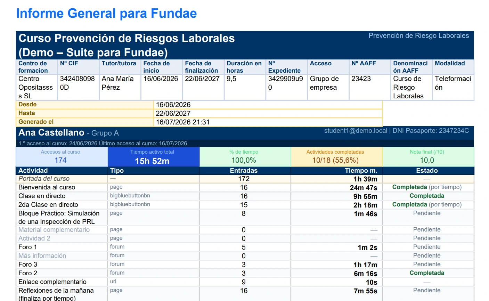
Task: Click the 'Teleformación' modality cell
Action: point(453,88)
